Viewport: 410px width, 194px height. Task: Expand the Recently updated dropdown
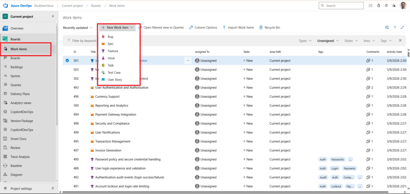point(78,28)
